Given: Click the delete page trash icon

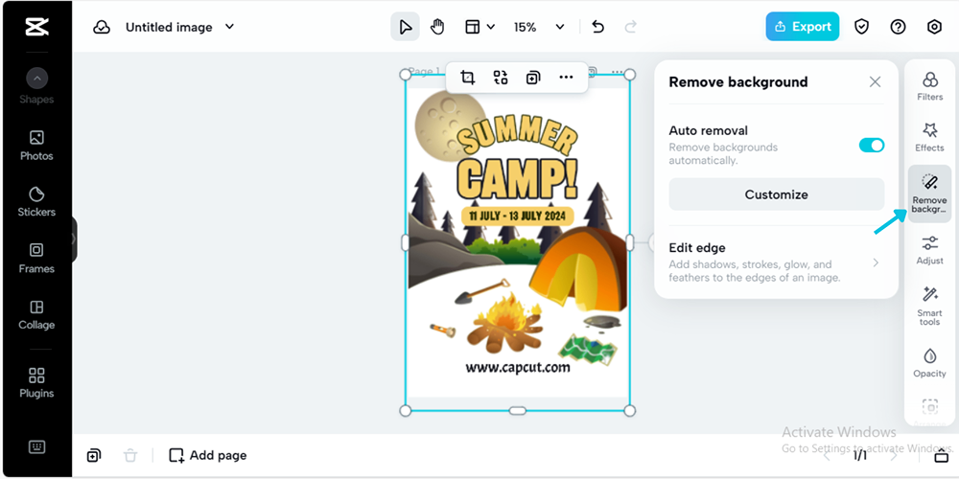Looking at the screenshot, I should click(130, 455).
